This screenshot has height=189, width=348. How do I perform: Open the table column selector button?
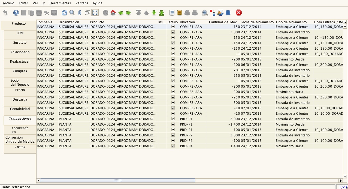pyautogui.click(x=345, y=22)
